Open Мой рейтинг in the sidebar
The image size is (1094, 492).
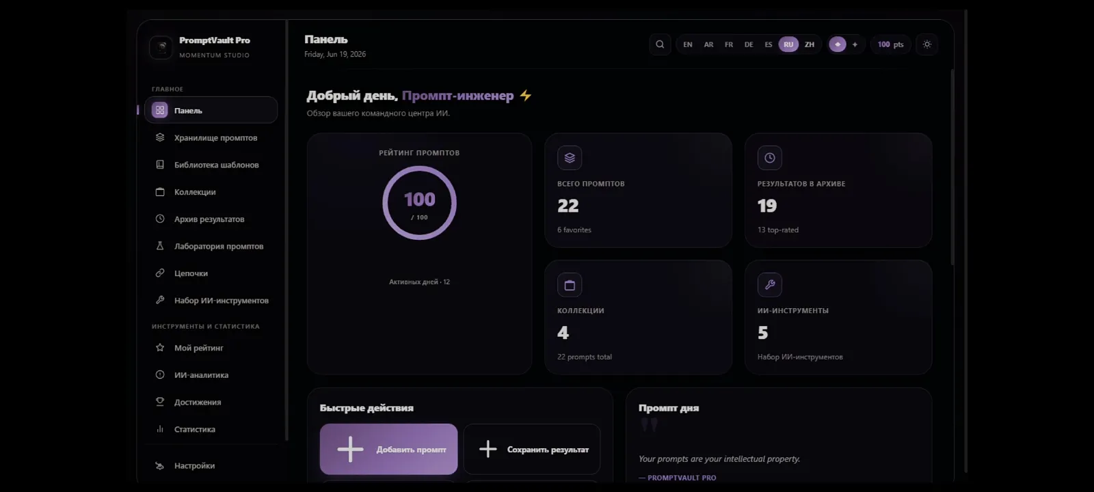click(211, 348)
